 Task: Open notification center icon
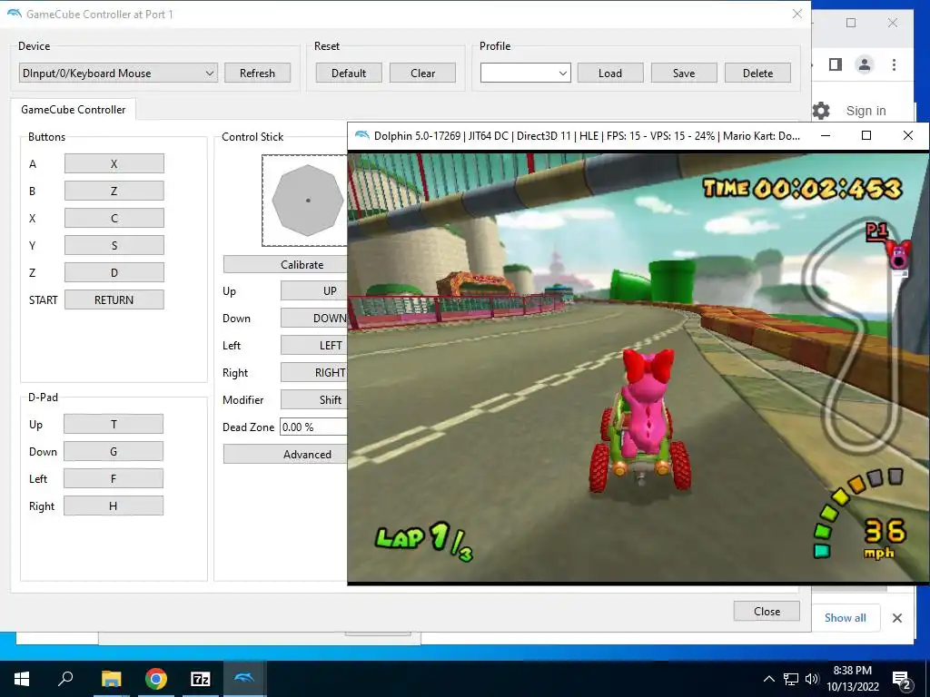(x=902, y=680)
